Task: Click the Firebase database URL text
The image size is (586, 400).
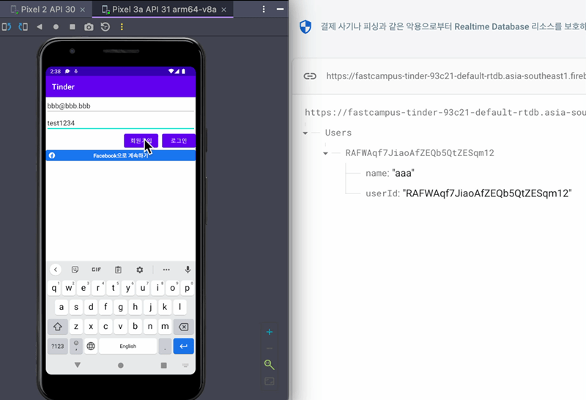Action: (456, 76)
